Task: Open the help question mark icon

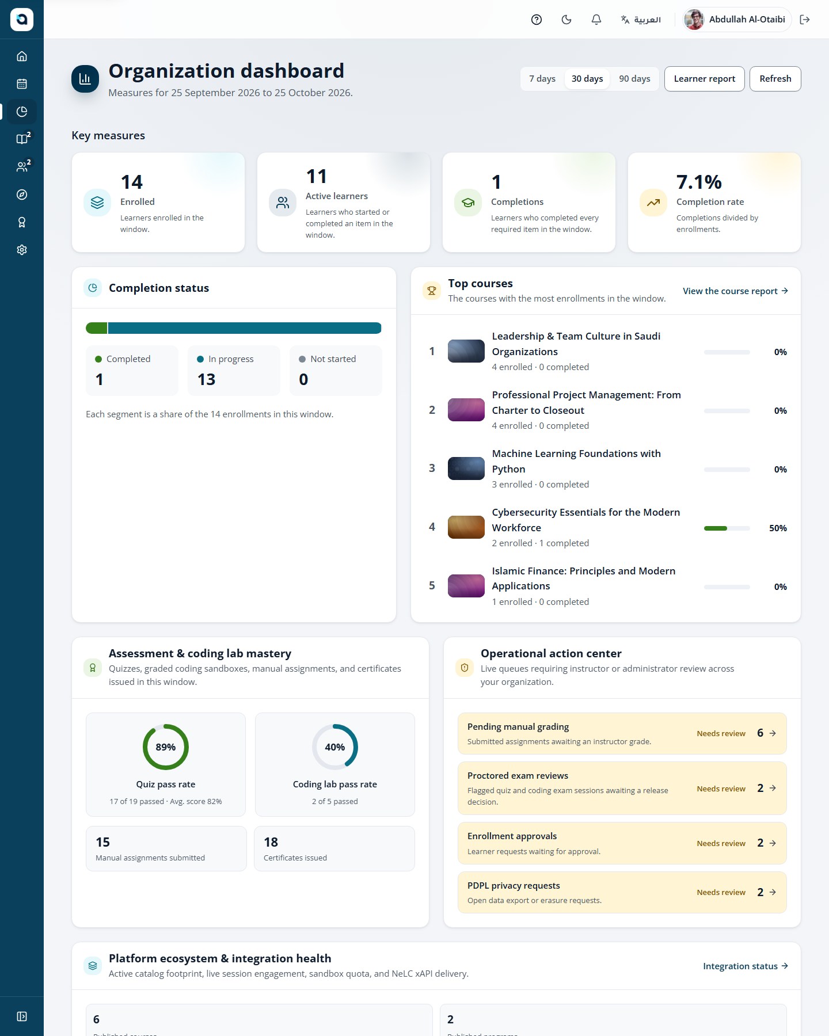Action: [537, 20]
